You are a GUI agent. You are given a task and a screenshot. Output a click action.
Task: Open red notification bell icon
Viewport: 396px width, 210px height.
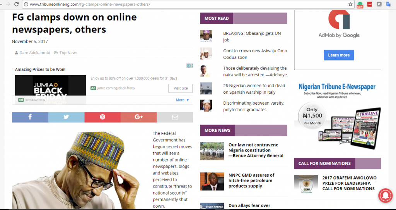(386, 195)
